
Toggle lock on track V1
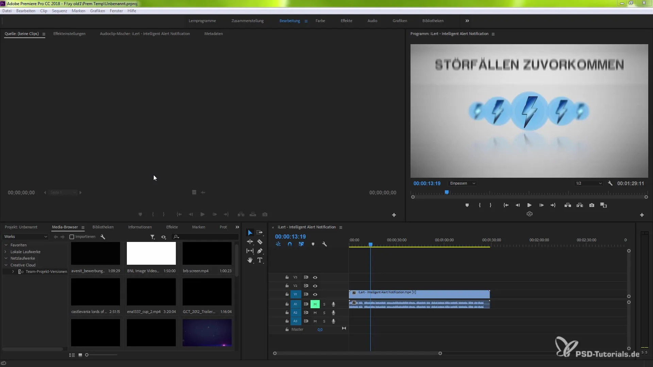(287, 294)
